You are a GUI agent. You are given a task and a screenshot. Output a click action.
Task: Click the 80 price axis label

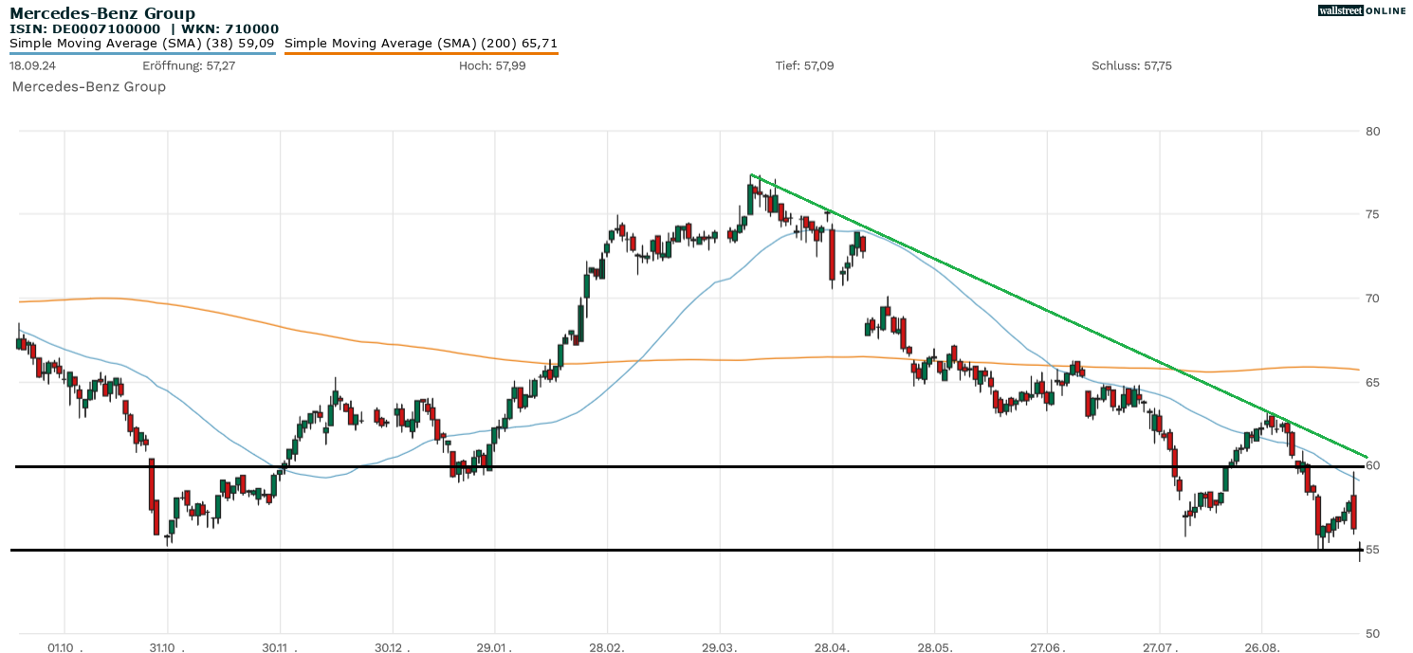(x=1372, y=131)
